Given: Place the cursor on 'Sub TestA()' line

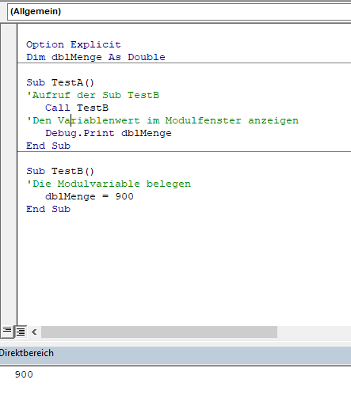Looking at the screenshot, I should pos(60,82).
